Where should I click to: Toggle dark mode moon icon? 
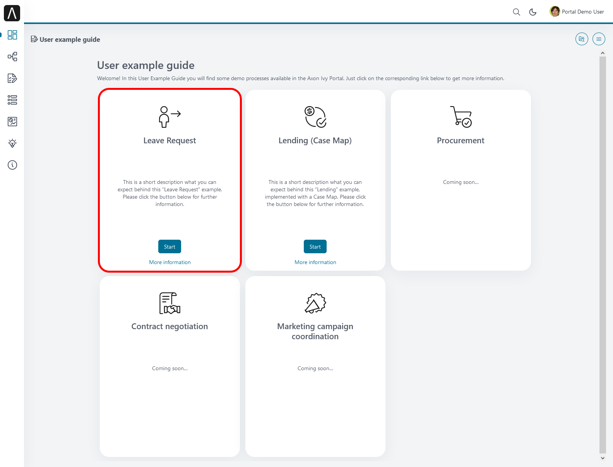(x=533, y=12)
